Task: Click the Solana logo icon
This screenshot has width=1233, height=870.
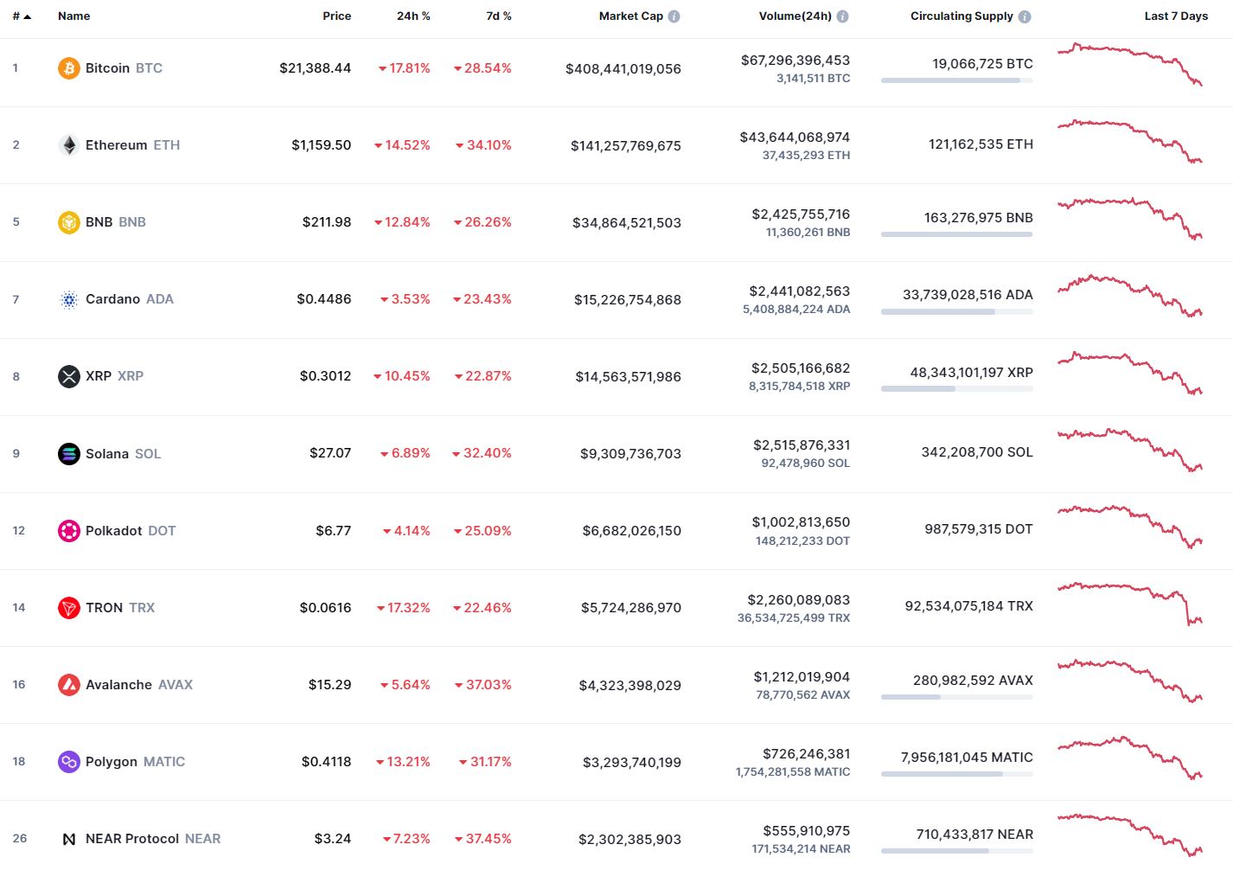Action: (69, 453)
